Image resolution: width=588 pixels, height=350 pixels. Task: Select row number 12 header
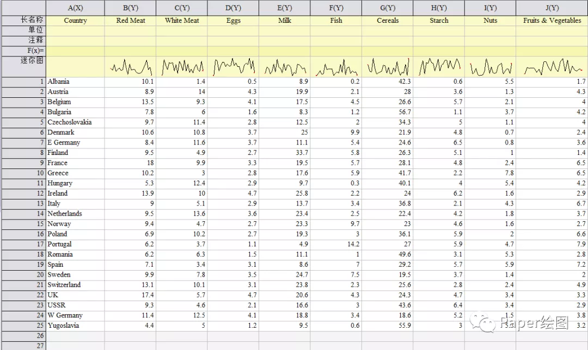coord(23,193)
